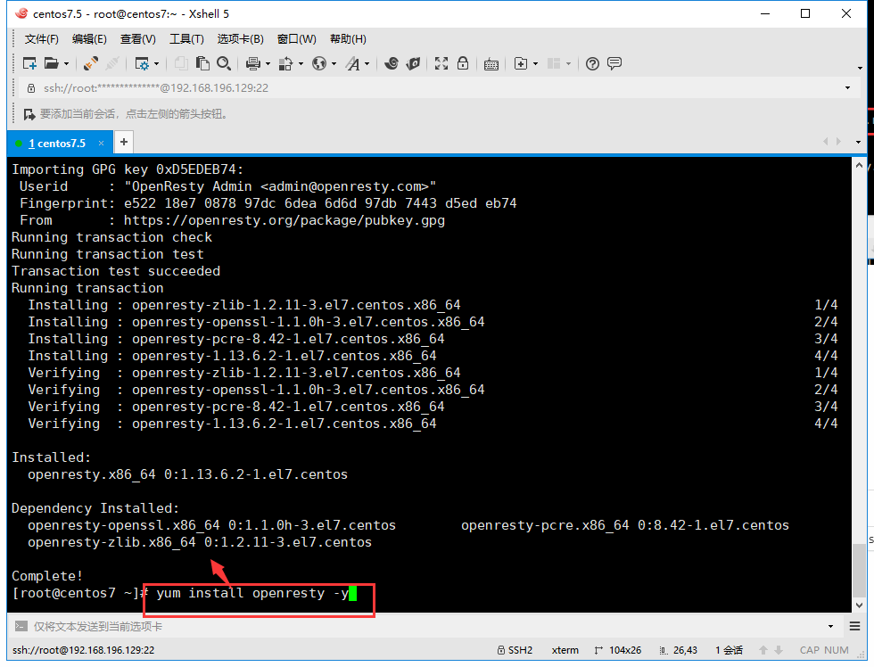Click the compose bar terminal icon
Viewport: 874px width, 667px height.
pyautogui.click(x=21, y=626)
